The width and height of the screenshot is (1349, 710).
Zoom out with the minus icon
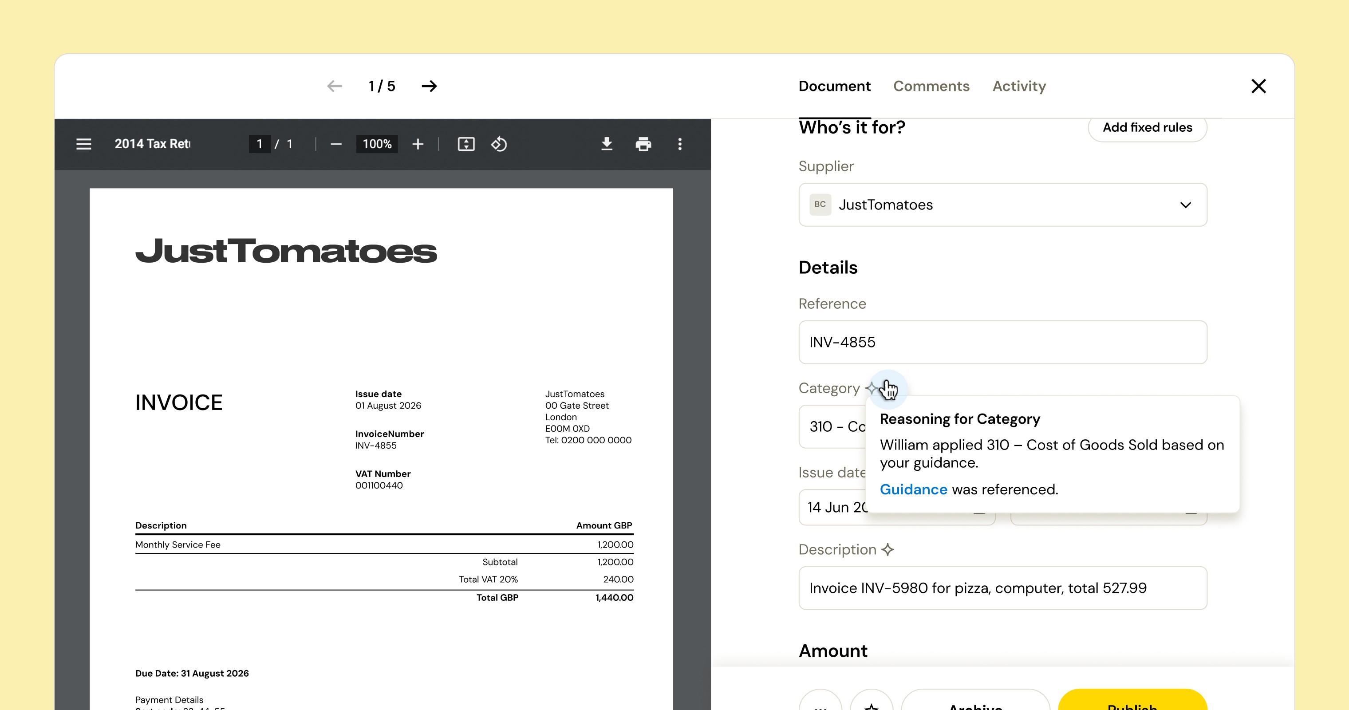[x=336, y=144]
